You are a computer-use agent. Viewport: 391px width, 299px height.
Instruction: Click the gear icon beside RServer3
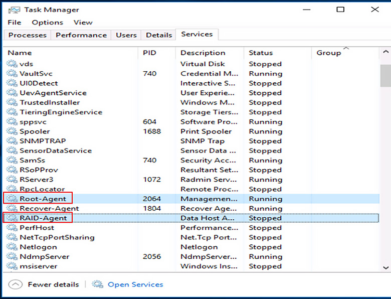tap(12, 179)
